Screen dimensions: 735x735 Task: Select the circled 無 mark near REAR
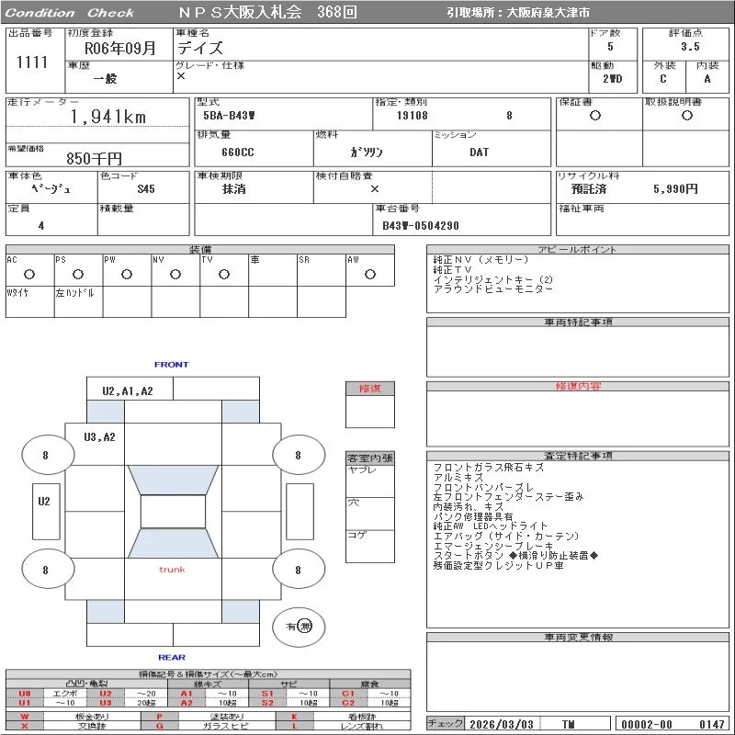click(x=305, y=626)
